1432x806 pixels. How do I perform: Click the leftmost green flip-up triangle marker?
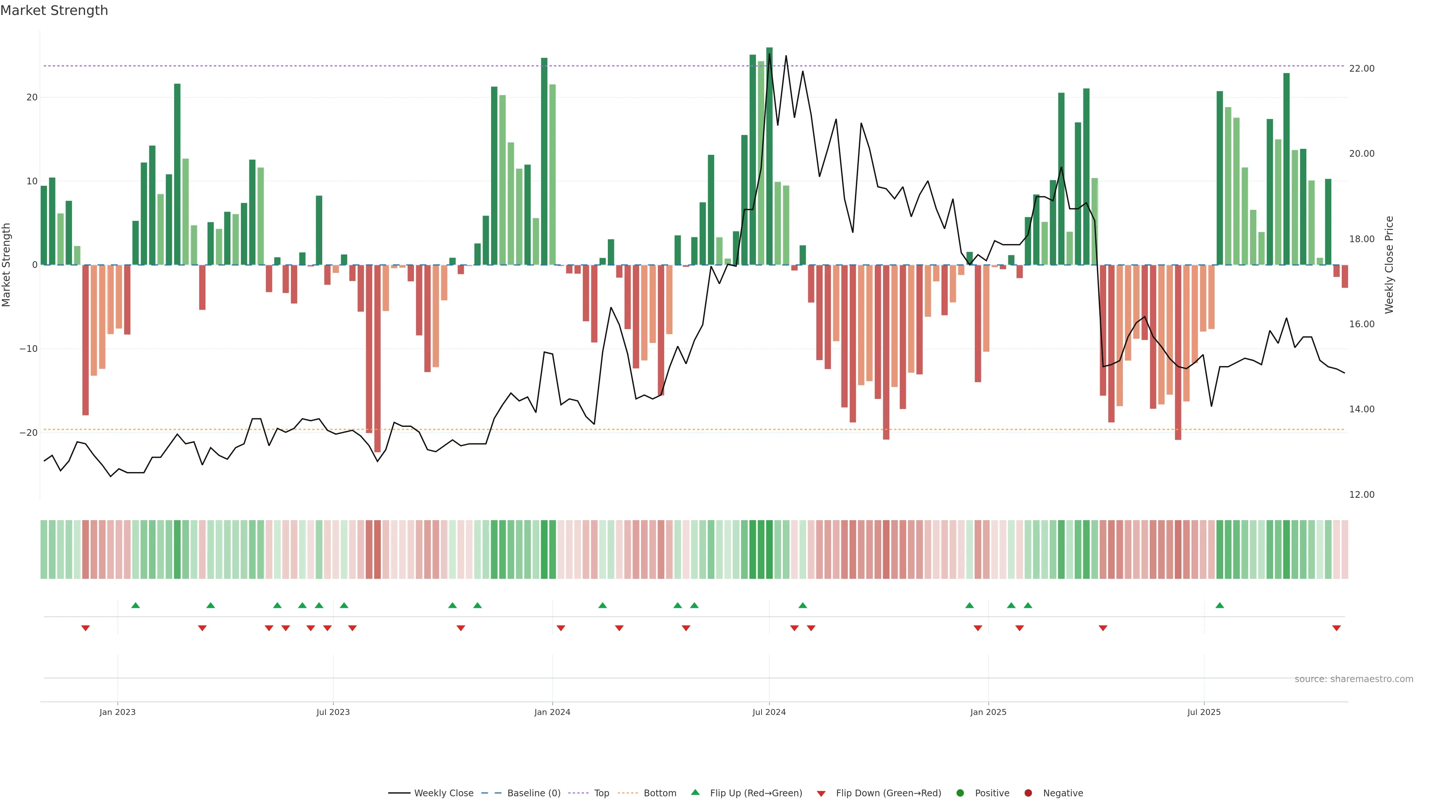[x=136, y=605]
